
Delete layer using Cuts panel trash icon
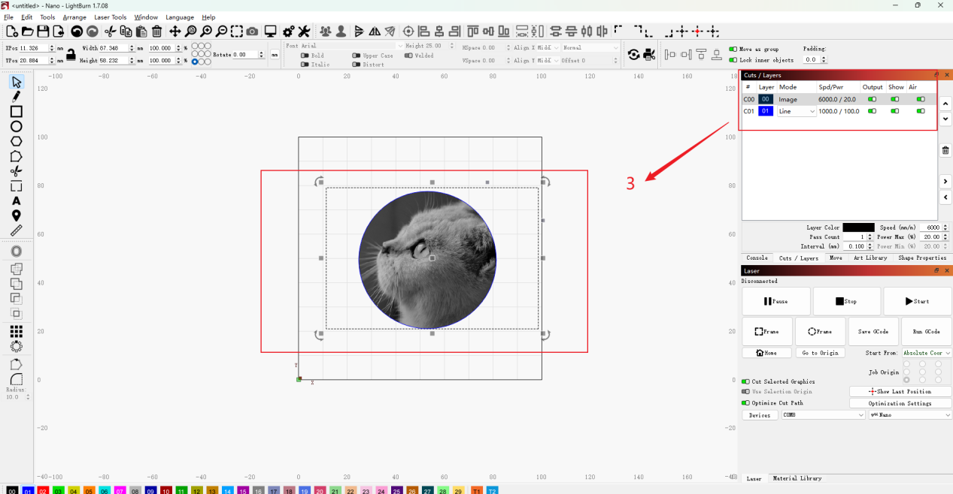tap(945, 150)
